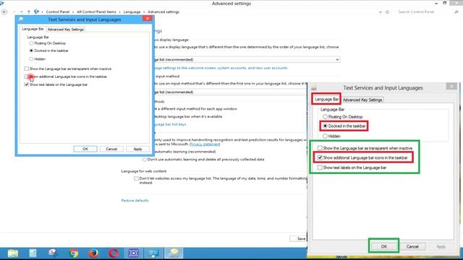The height and width of the screenshot is (260, 463).
Task: Click the Control Panel icon in the address bar
Action: coord(36,12)
